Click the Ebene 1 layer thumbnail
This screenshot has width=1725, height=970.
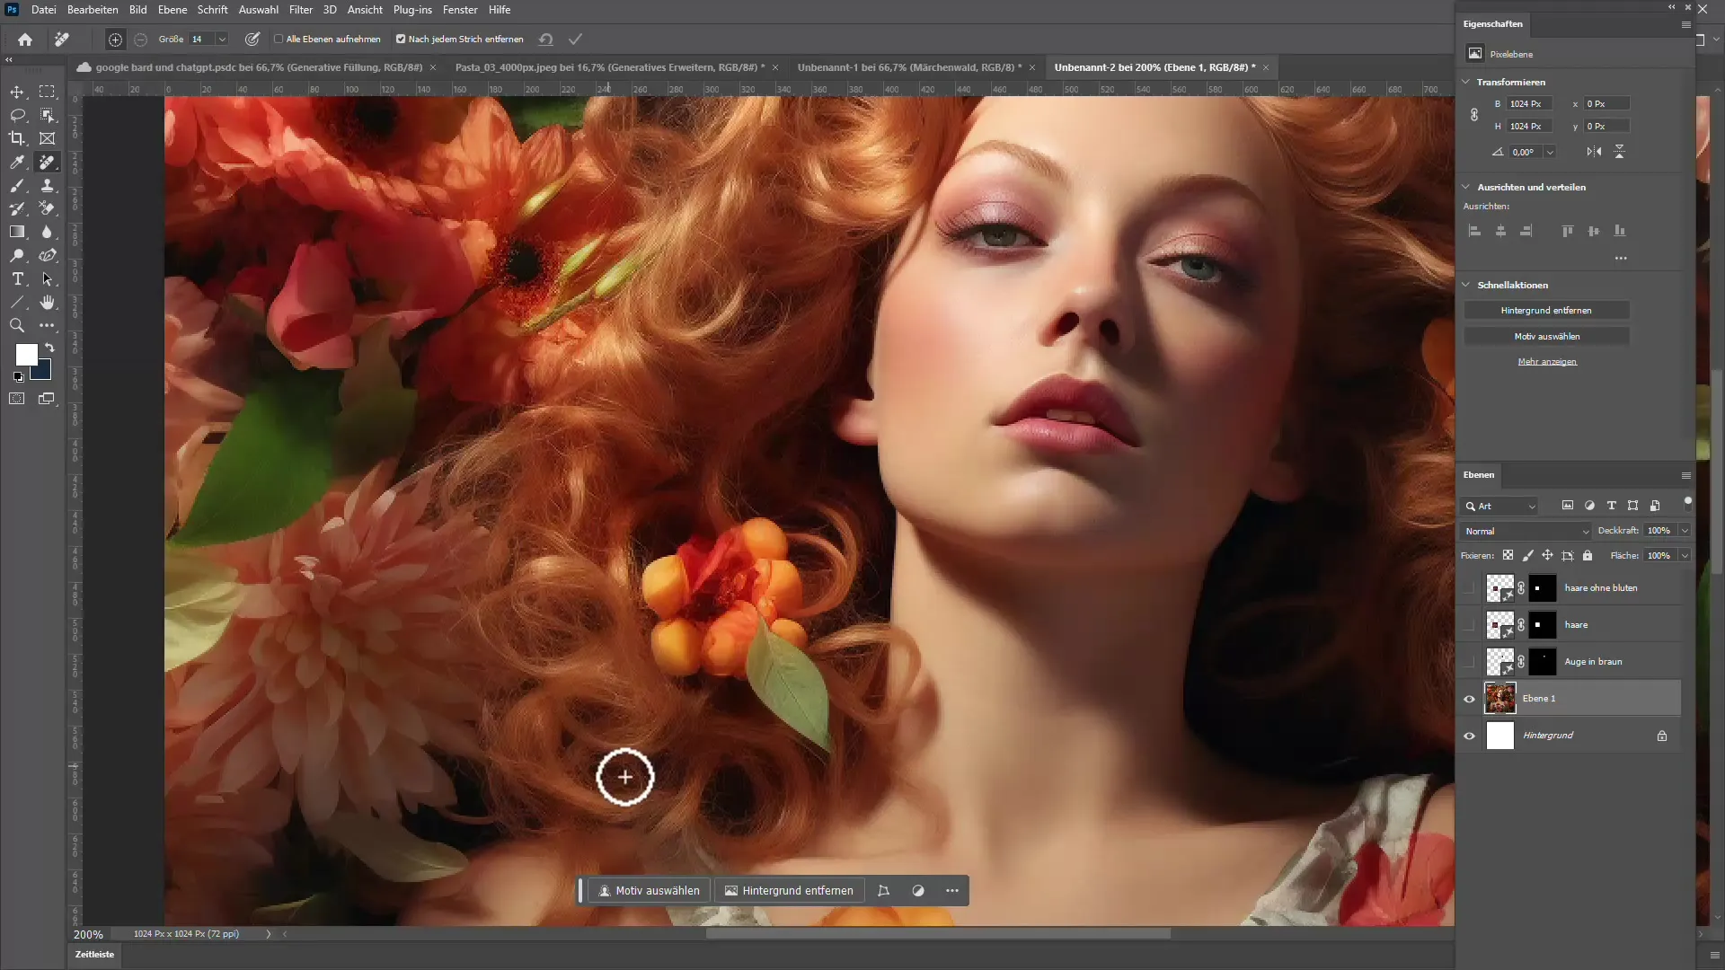pos(1501,698)
